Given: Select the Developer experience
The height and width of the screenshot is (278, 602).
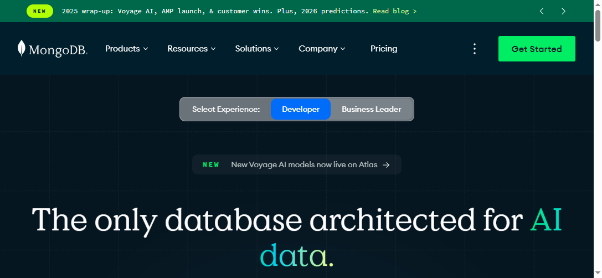Looking at the screenshot, I should [301, 109].
